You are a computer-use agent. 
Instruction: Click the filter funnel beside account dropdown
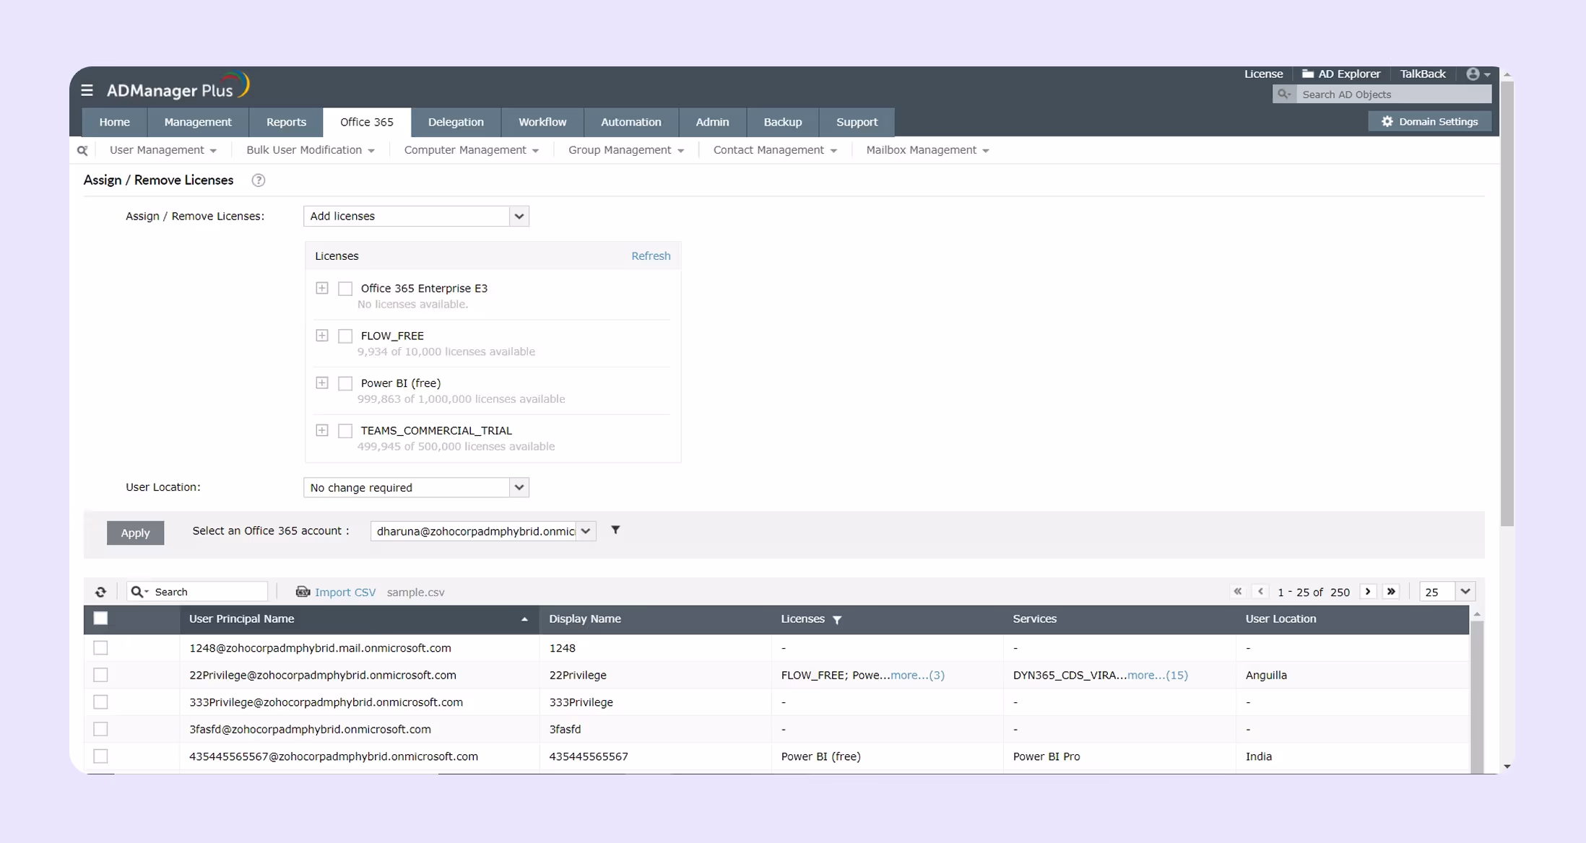tap(615, 530)
